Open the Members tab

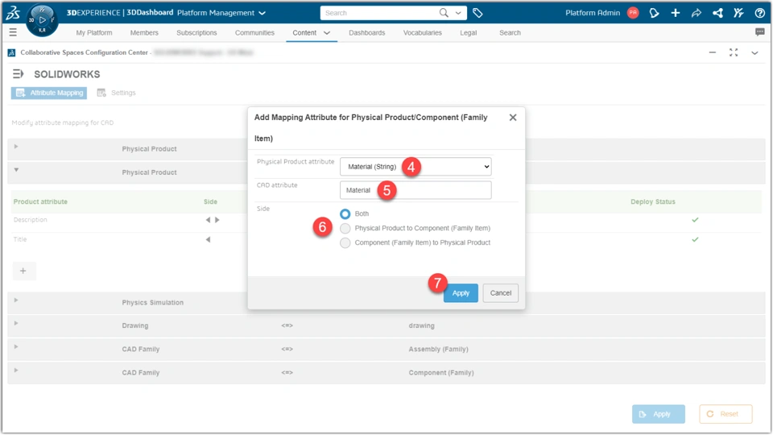(144, 32)
